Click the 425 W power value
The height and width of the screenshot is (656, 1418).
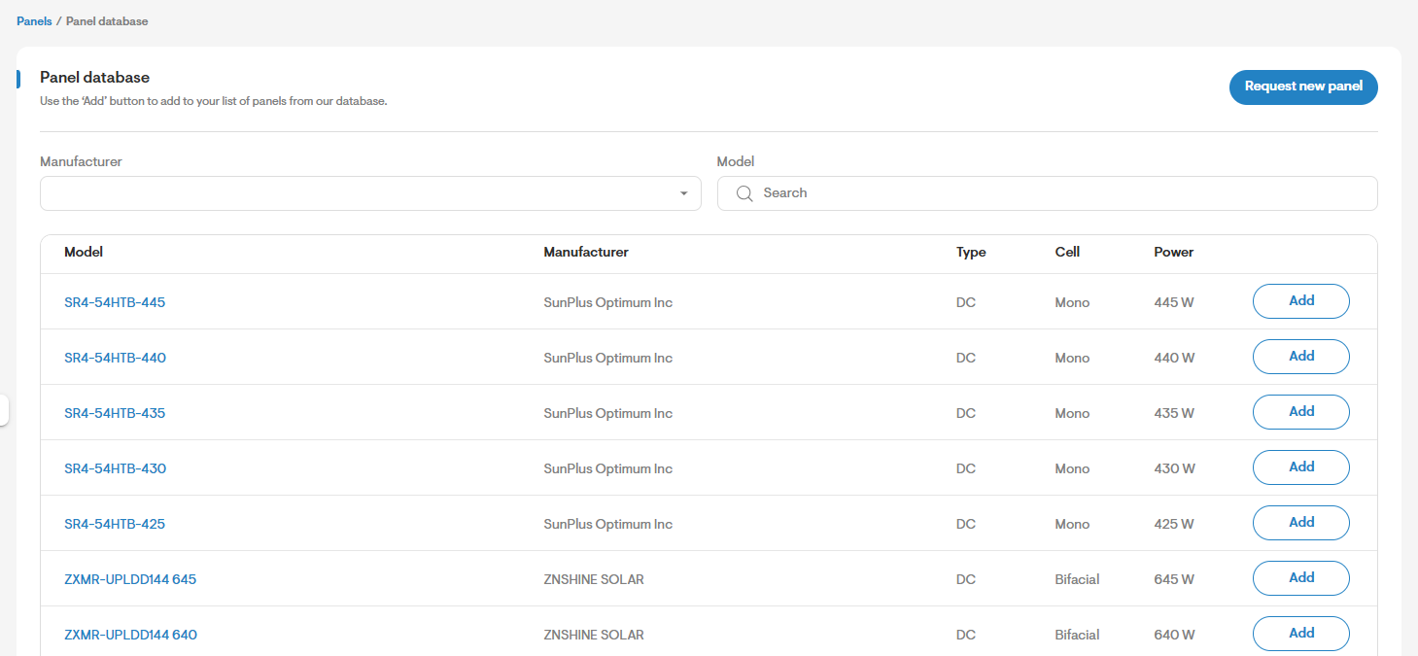(x=1174, y=524)
